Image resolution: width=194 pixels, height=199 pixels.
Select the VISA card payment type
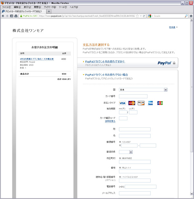(x=122, y=103)
